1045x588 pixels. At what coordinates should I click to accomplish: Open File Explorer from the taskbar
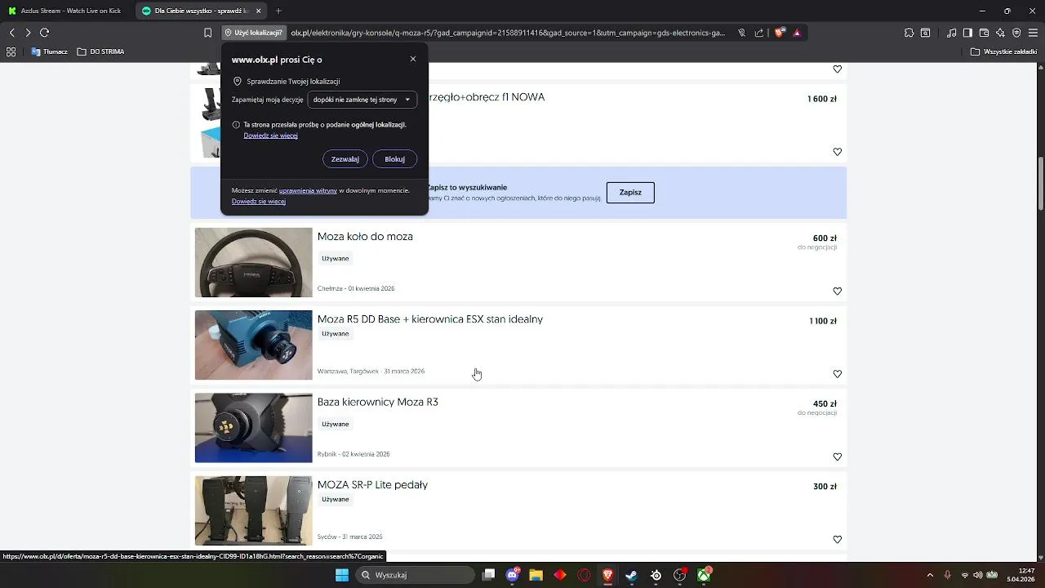pos(536,575)
